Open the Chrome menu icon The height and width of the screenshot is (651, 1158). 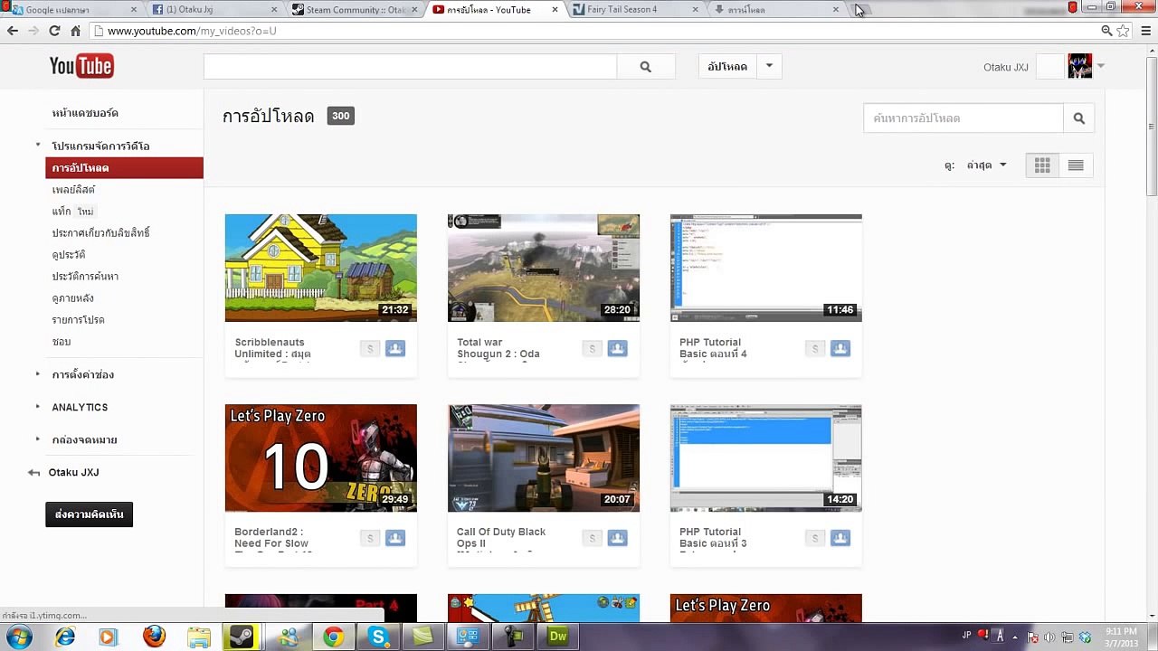coord(1145,31)
